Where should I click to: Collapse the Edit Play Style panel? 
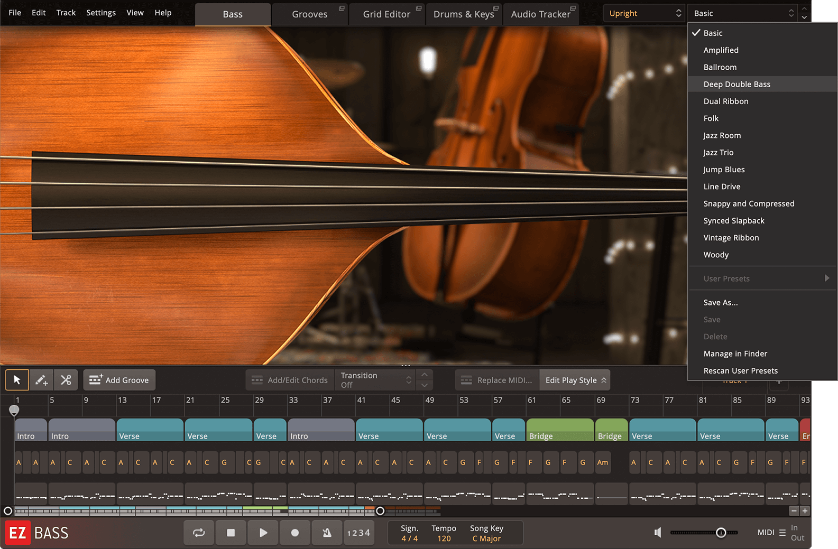click(575, 380)
